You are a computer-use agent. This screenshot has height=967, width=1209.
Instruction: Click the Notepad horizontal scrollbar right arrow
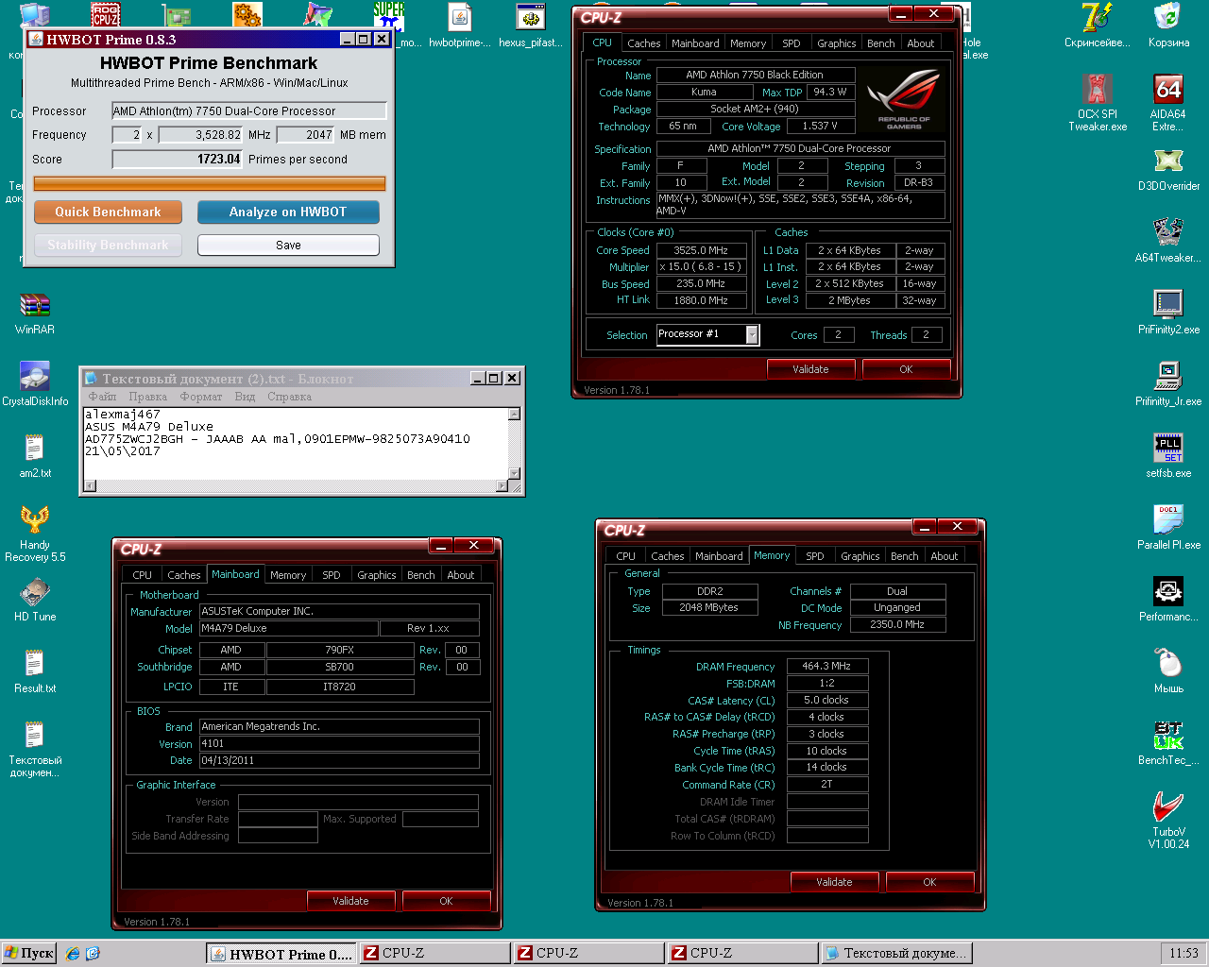click(x=502, y=486)
